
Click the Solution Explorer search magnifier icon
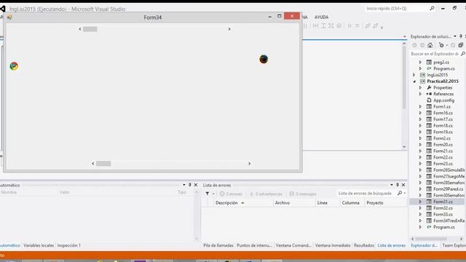(463, 54)
